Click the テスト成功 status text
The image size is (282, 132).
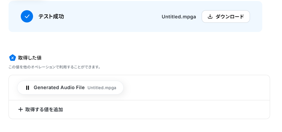point(51,17)
